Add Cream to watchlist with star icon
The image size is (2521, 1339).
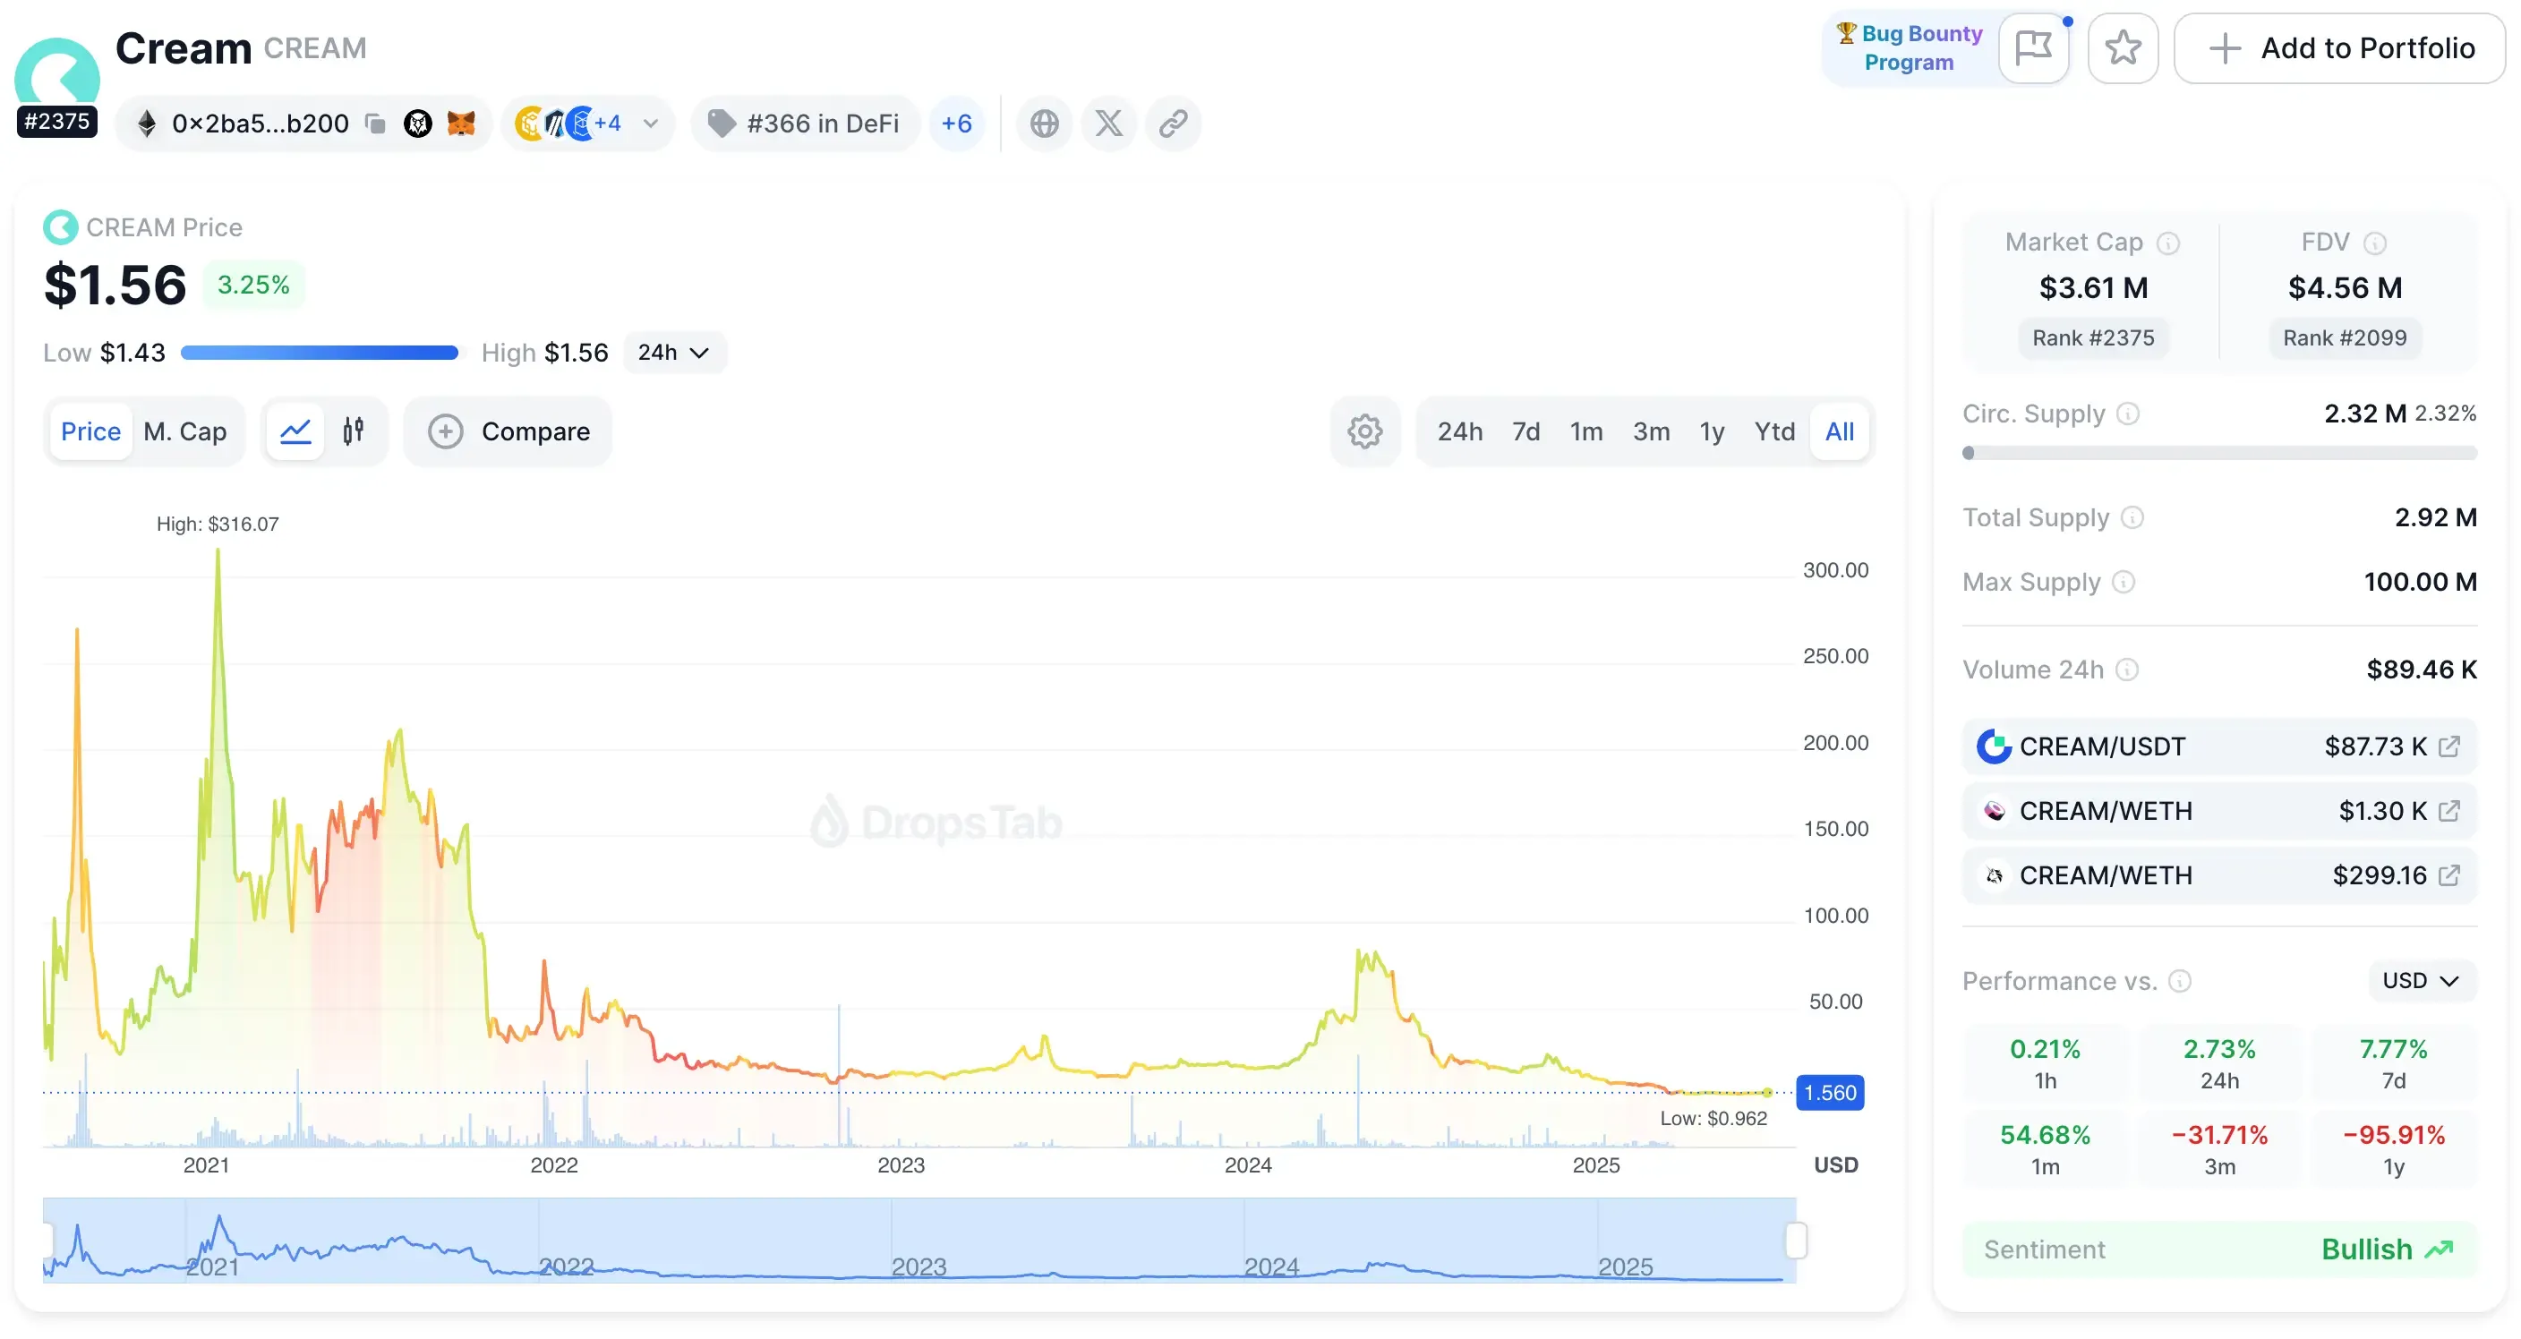coord(2122,48)
